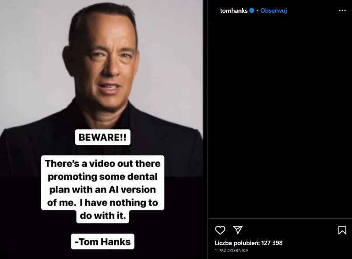Click the "promoting some dental" text line

[x=102, y=176]
